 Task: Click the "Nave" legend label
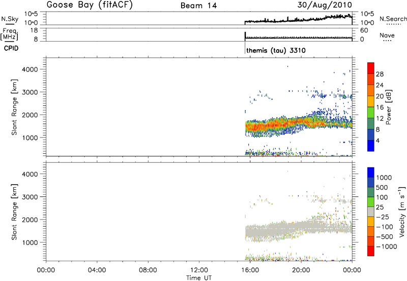point(387,35)
